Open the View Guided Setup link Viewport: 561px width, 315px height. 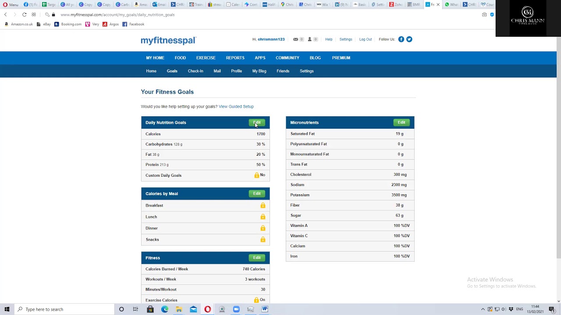pos(236,106)
